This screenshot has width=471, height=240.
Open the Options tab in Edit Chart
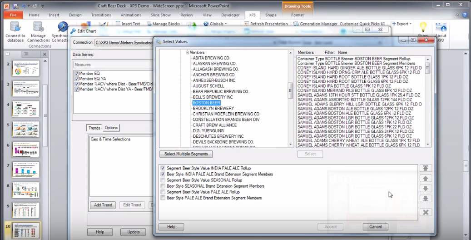point(111,128)
